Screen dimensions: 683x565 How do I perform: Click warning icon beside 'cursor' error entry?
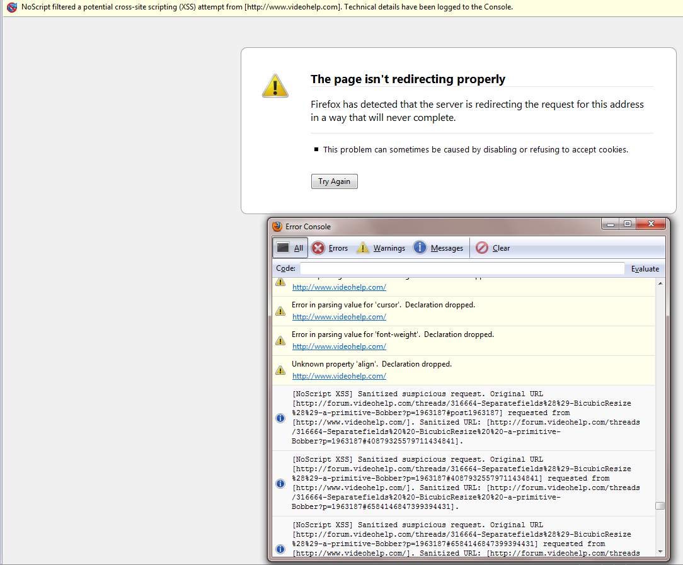[x=280, y=311]
